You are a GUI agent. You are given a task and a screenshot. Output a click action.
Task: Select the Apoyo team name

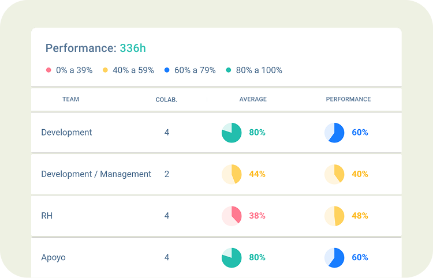(53, 257)
